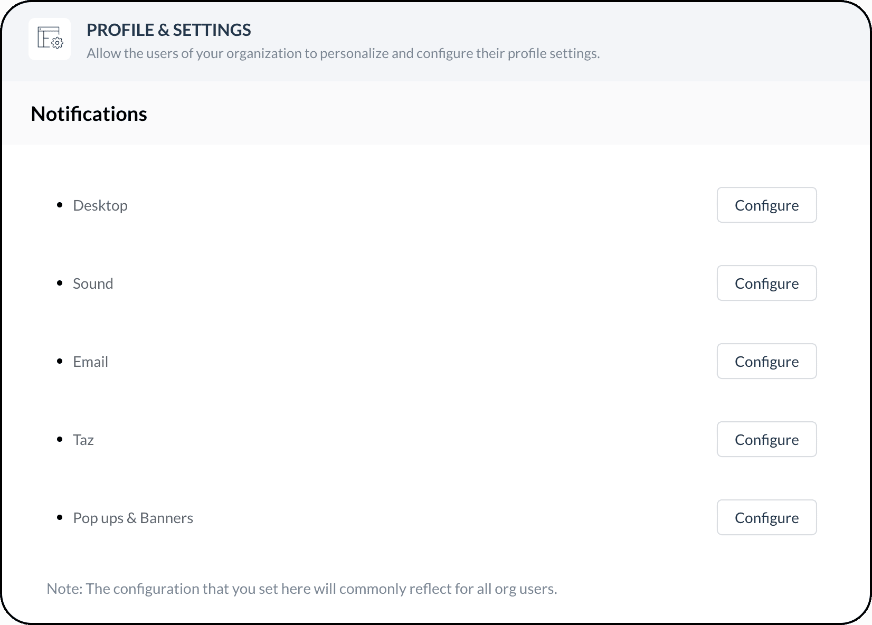Open Pop ups & Banners configuration
The height and width of the screenshot is (625, 872).
click(766, 518)
